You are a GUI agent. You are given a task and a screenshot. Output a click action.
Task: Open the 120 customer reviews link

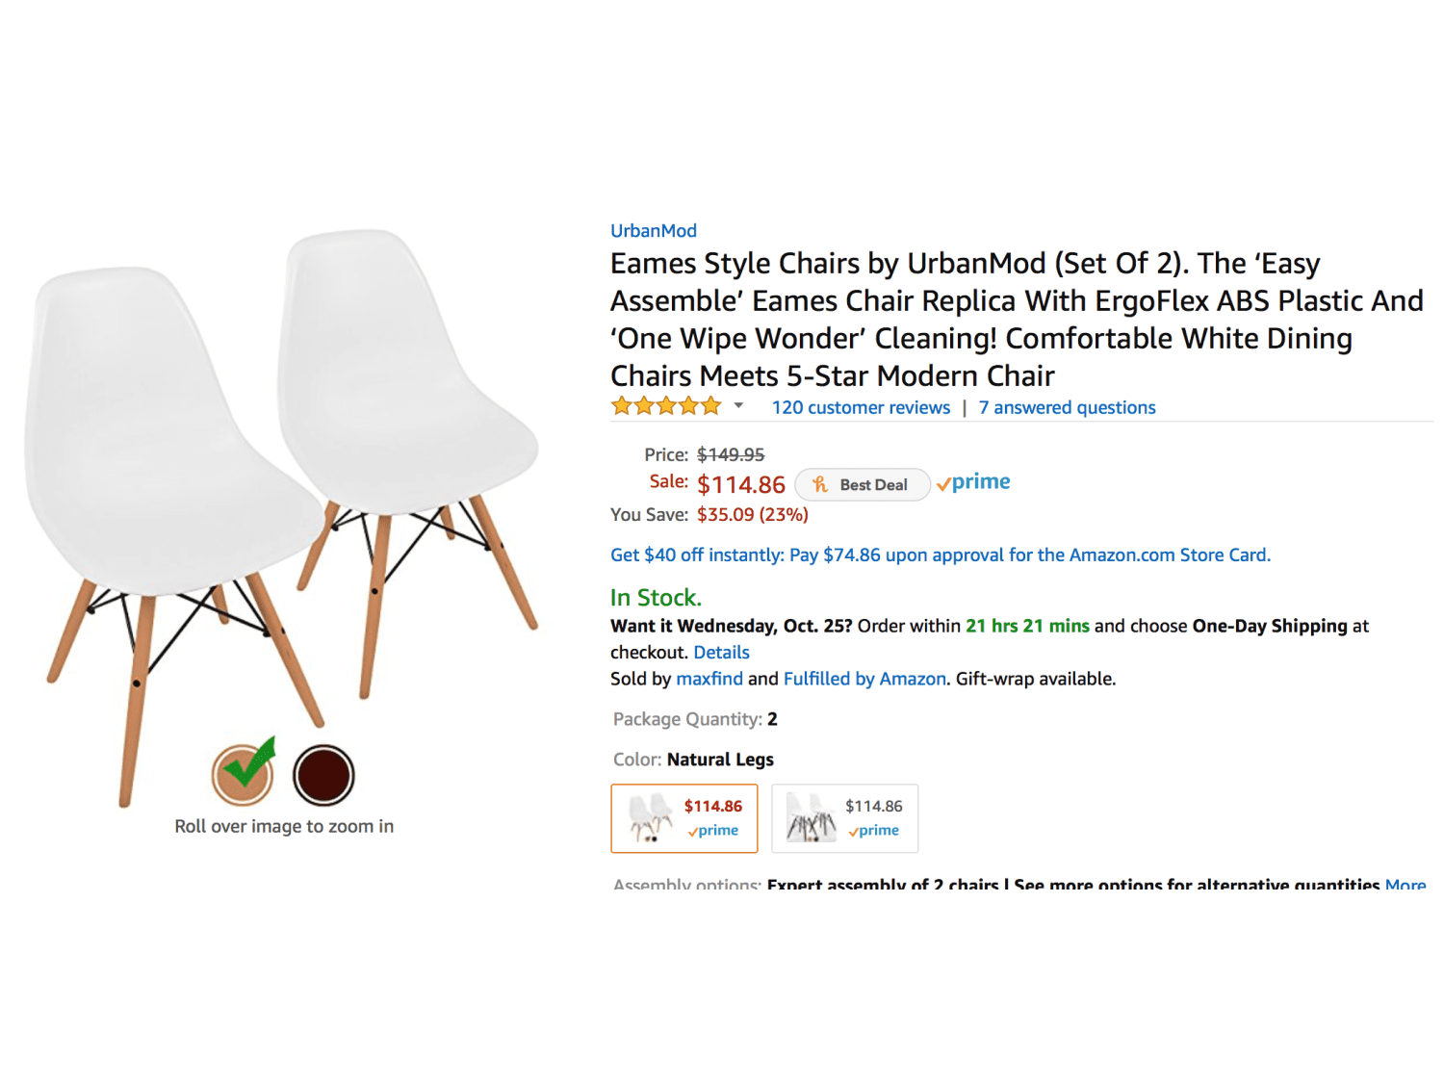pyautogui.click(x=861, y=407)
